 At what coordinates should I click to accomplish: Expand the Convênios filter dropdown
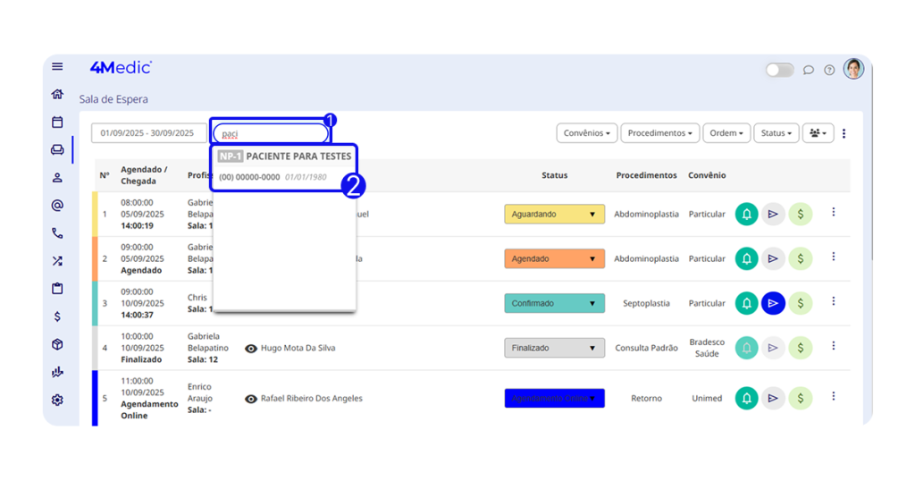[586, 133]
